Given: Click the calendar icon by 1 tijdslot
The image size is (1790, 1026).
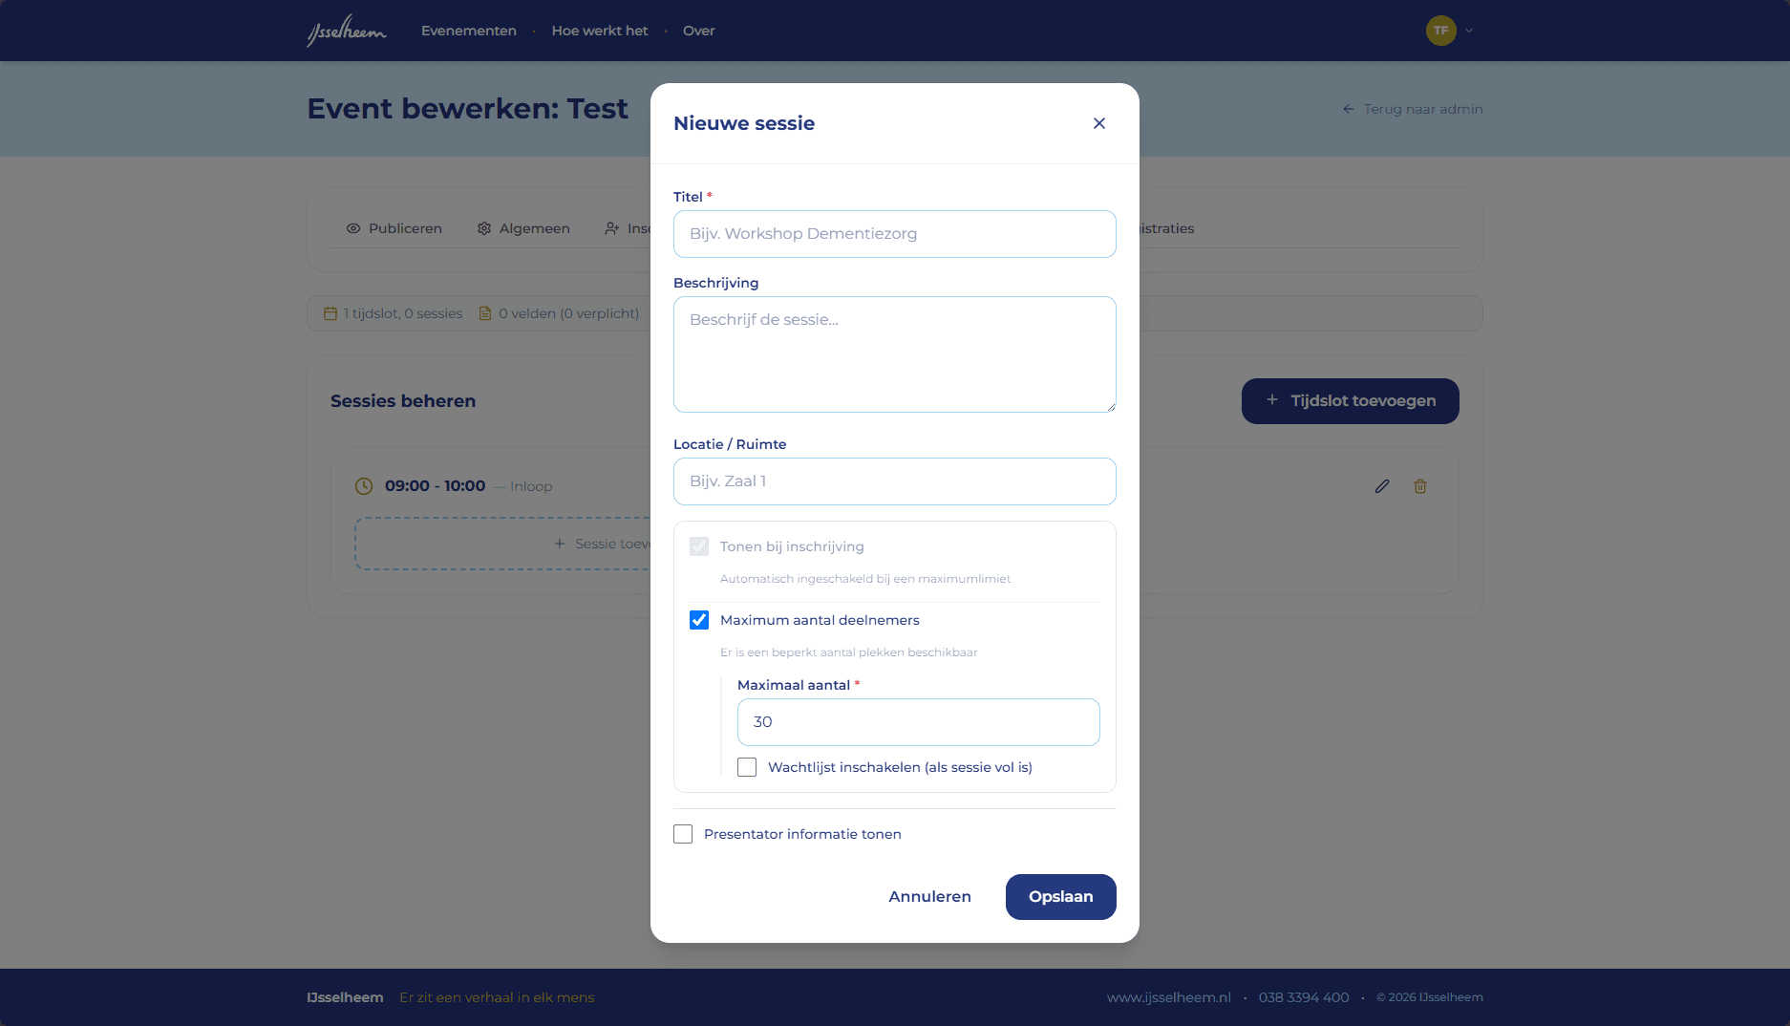Looking at the screenshot, I should 330,313.
